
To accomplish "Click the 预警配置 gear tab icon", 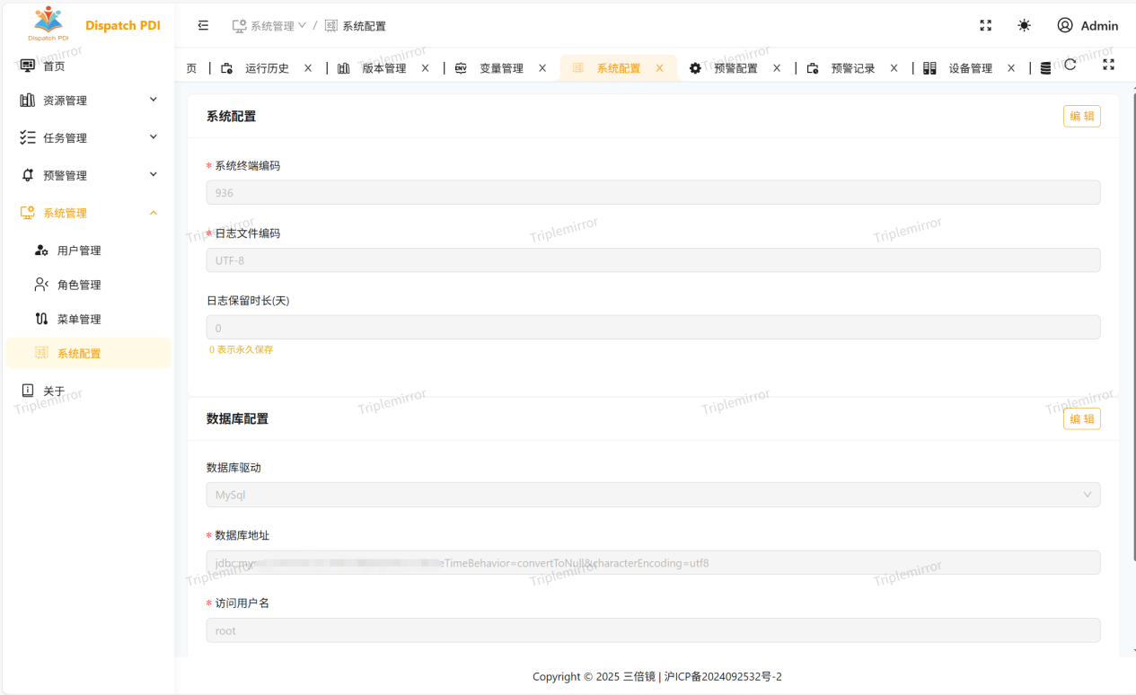I will tap(695, 68).
